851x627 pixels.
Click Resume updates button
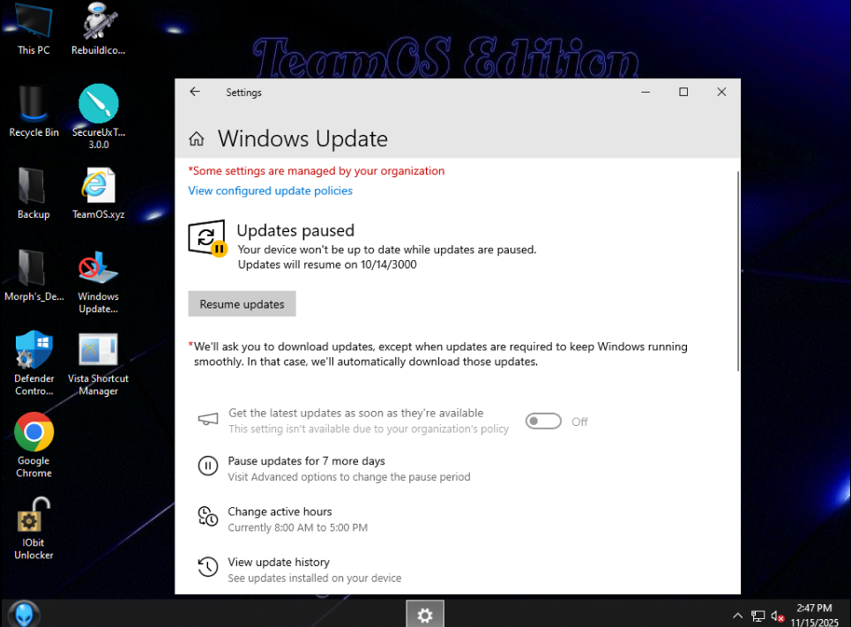pos(242,304)
